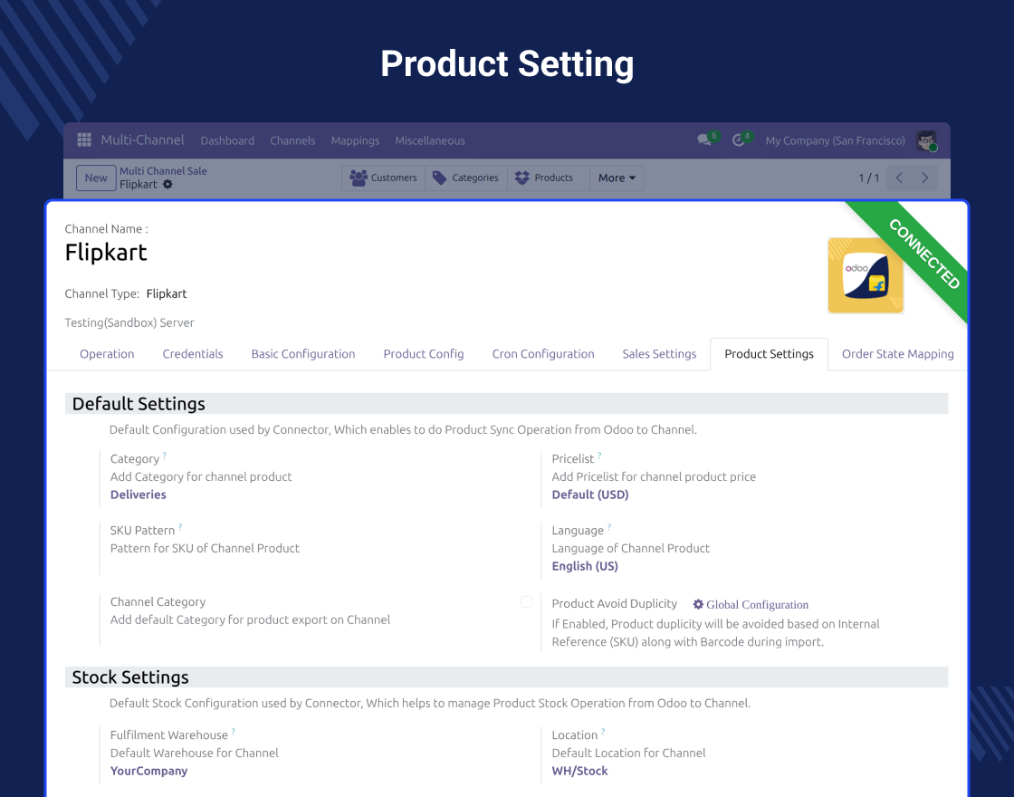Go to previous record arrow

(899, 178)
